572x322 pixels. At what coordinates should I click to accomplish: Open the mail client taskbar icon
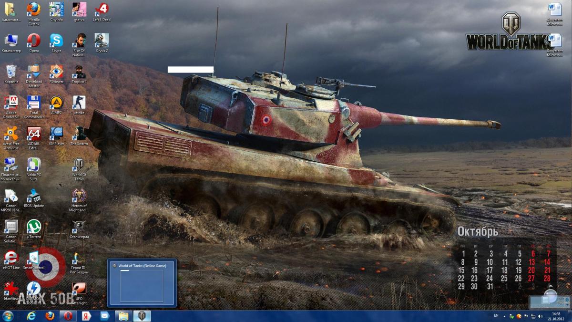[x=105, y=316]
